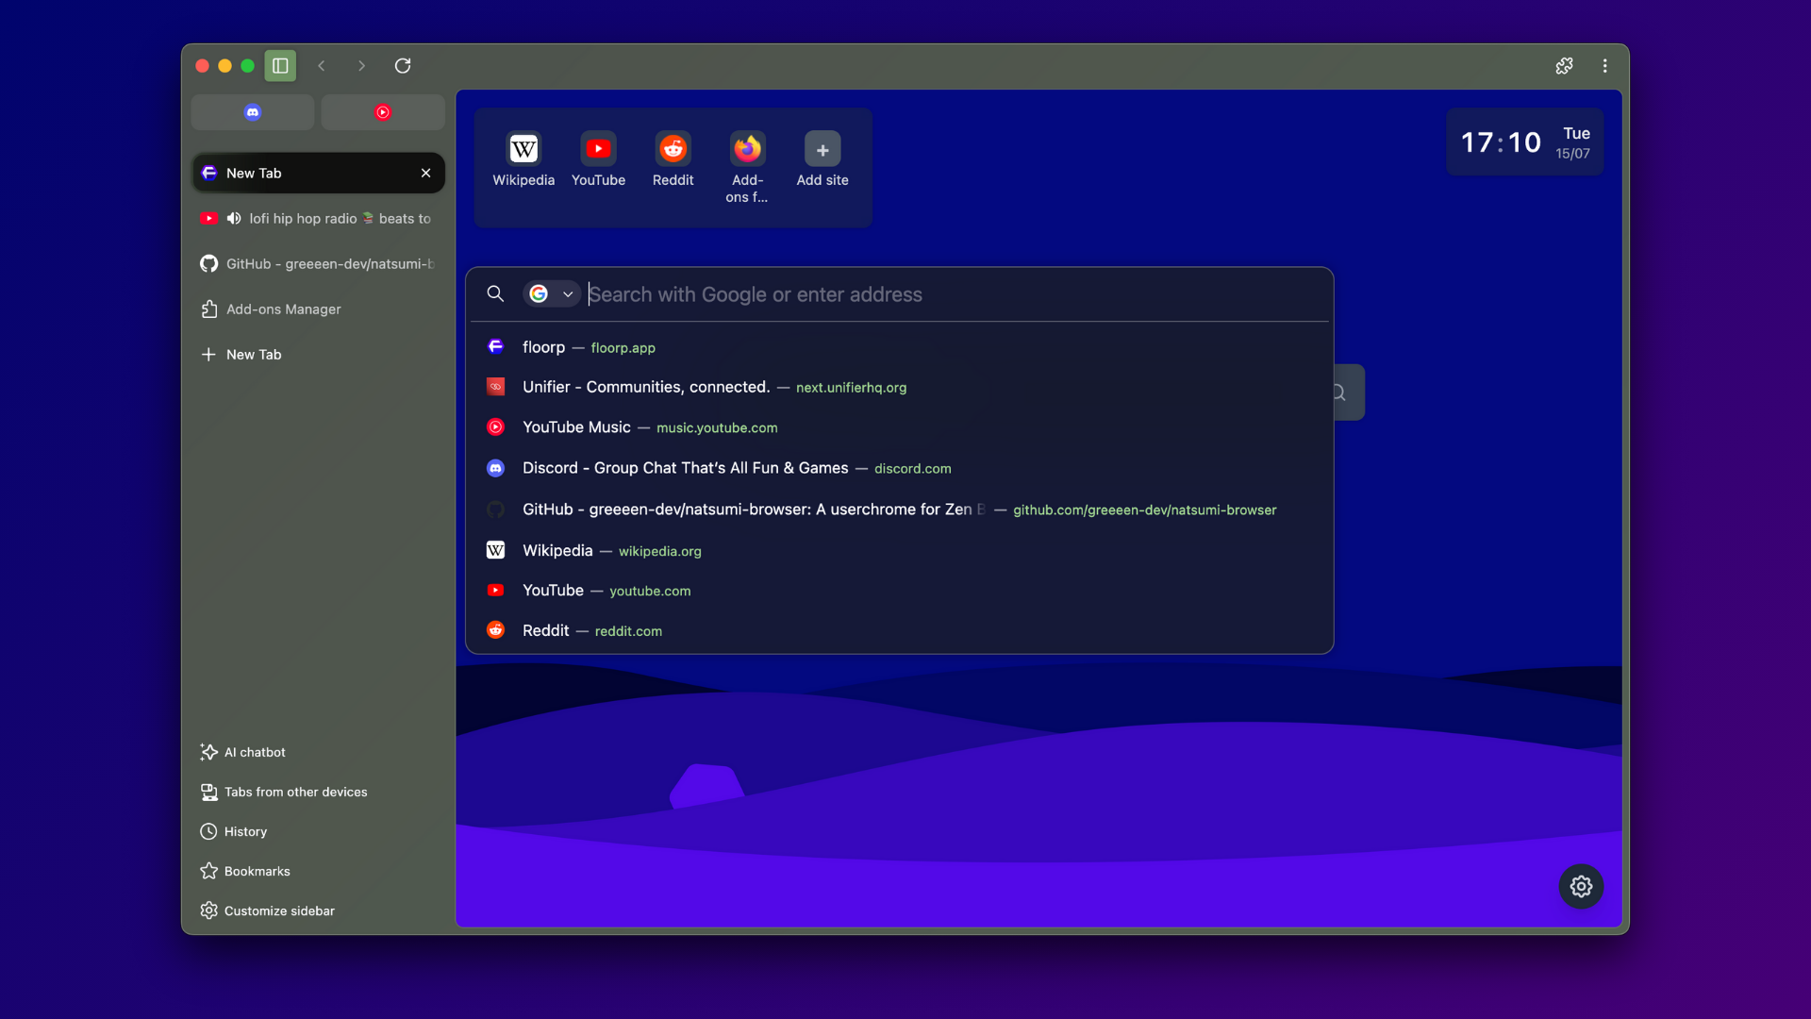Open the Extensions puzzle piece icon

point(1564,65)
